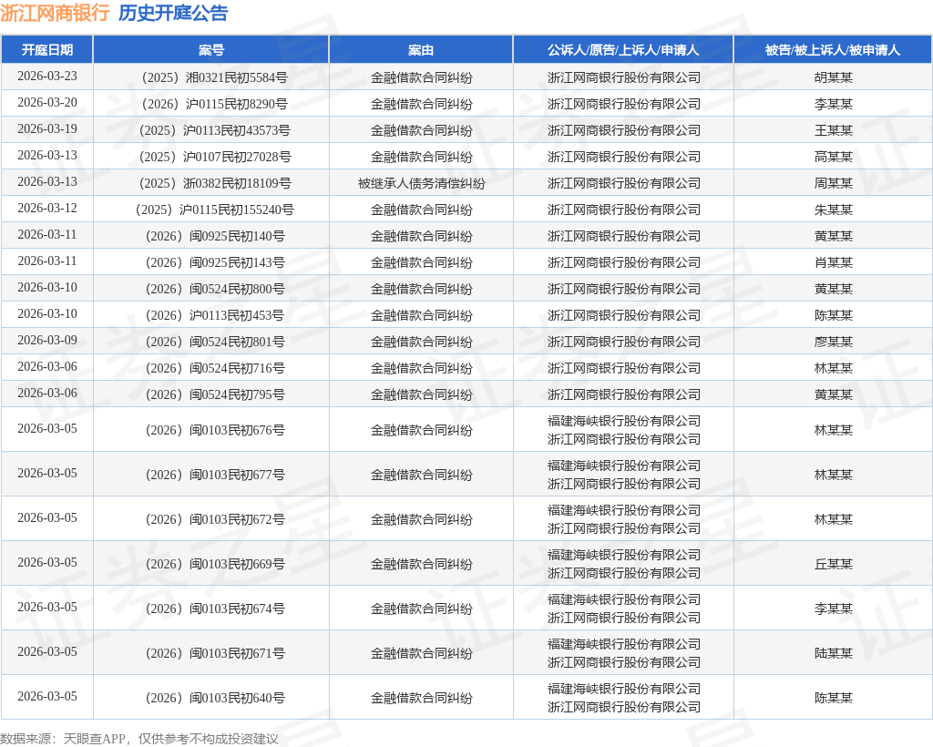
Task: Click 浙江网商银行股份有限公司 in the 沪0115民初8290号 row
Action: [623, 104]
